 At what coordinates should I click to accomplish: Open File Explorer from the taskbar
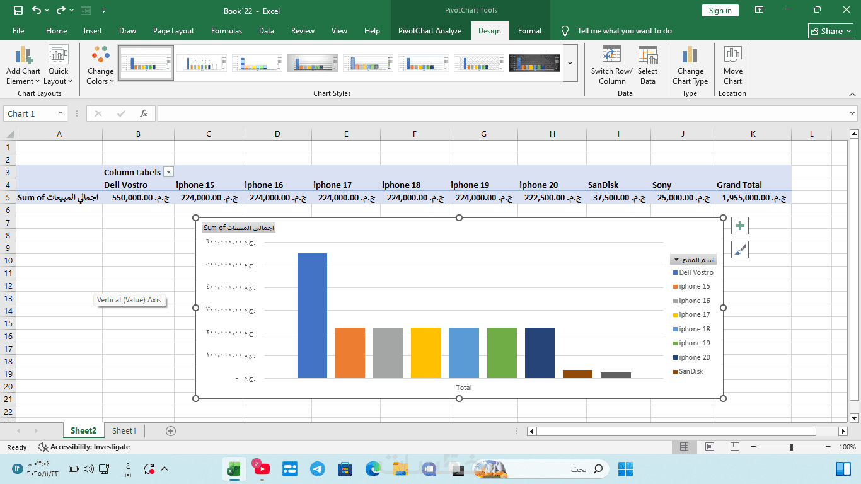point(401,469)
